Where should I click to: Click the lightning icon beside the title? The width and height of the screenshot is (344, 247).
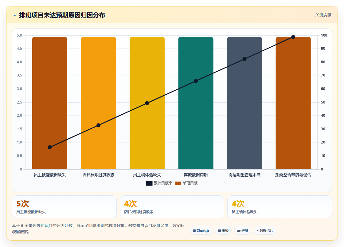coord(15,15)
